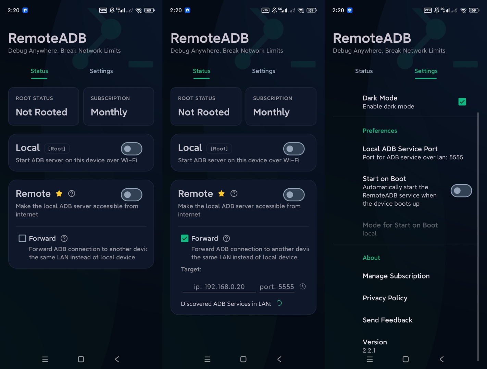
Task: Tap the battery indicator in right screen
Action: (x=474, y=10)
